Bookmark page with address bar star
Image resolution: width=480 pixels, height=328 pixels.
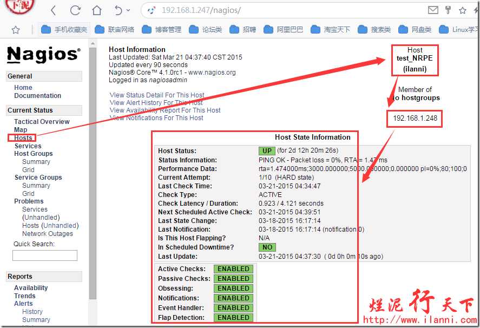pos(463,10)
